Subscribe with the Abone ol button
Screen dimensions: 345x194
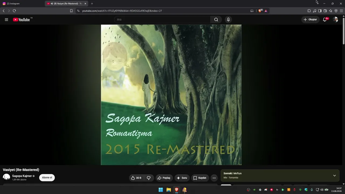click(x=47, y=178)
